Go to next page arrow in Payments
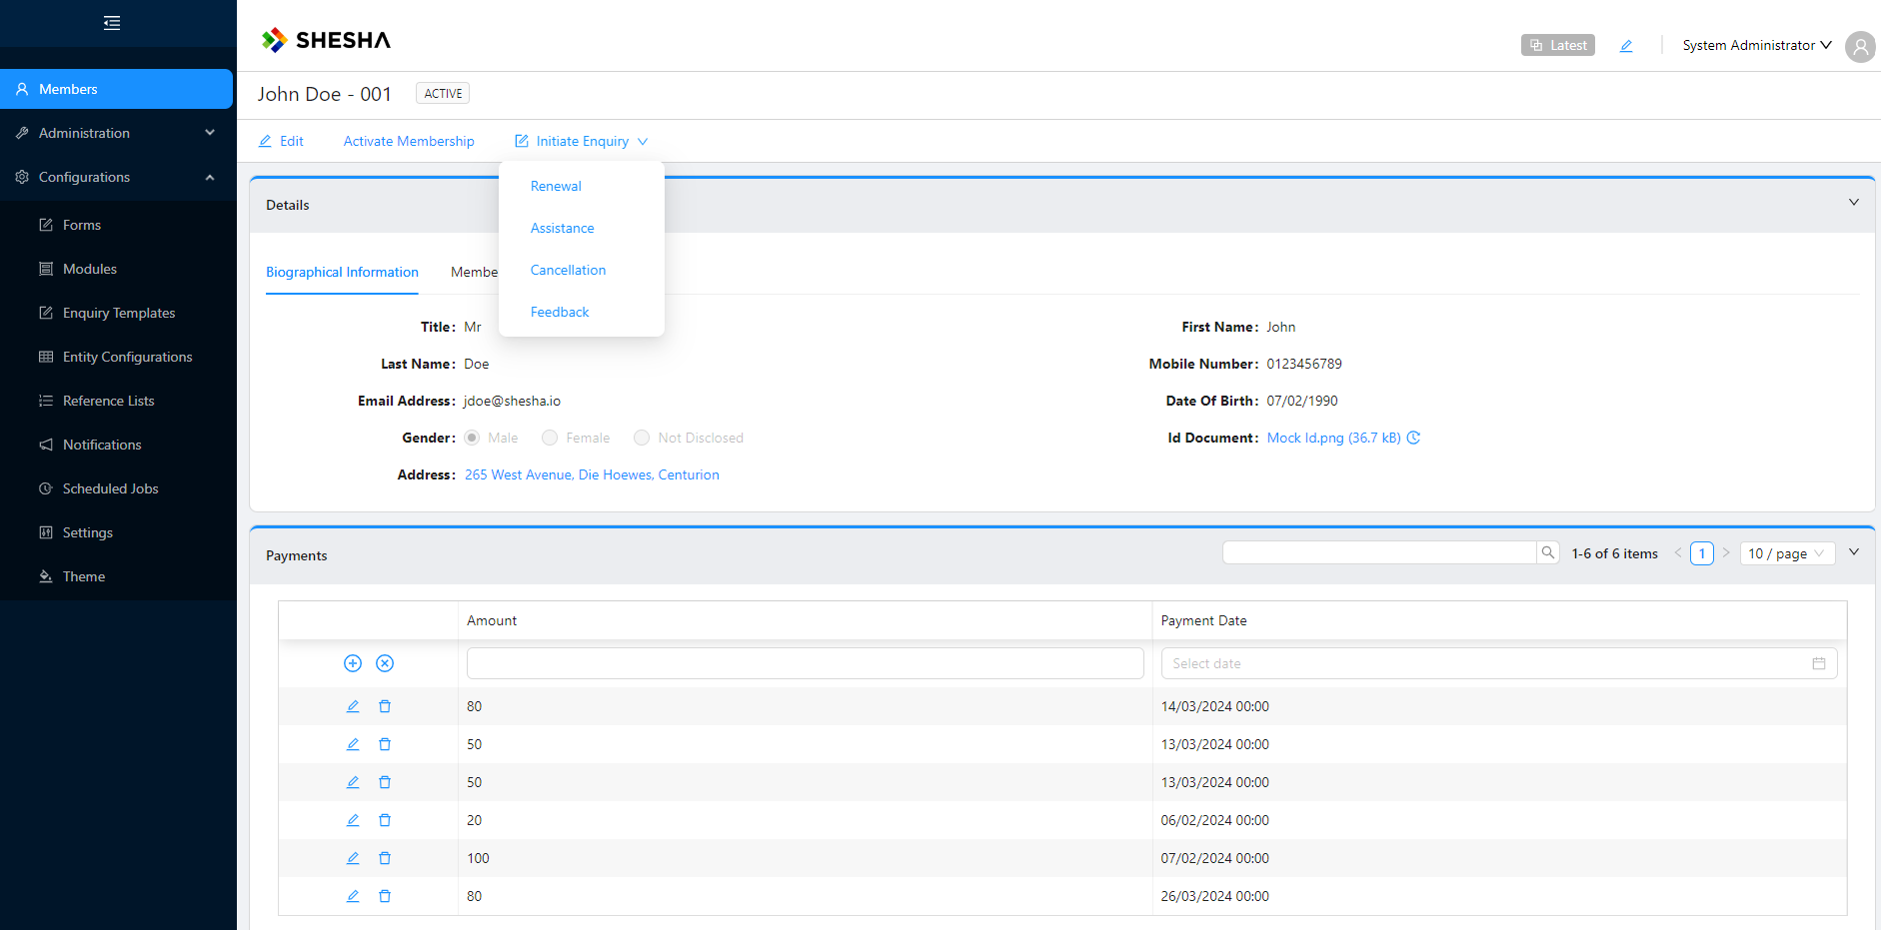Image resolution: width=1881 pixels, height=930 pixels. click(1726, 552)
